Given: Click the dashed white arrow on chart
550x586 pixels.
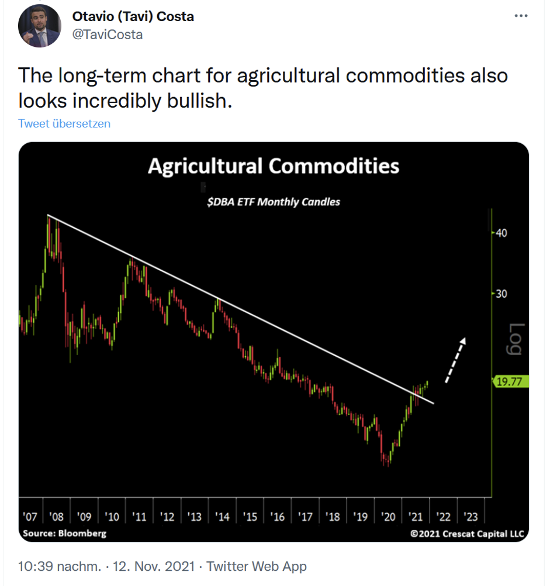Looking at the screenshot, I should pyautogui.click(x=455, y=360).
